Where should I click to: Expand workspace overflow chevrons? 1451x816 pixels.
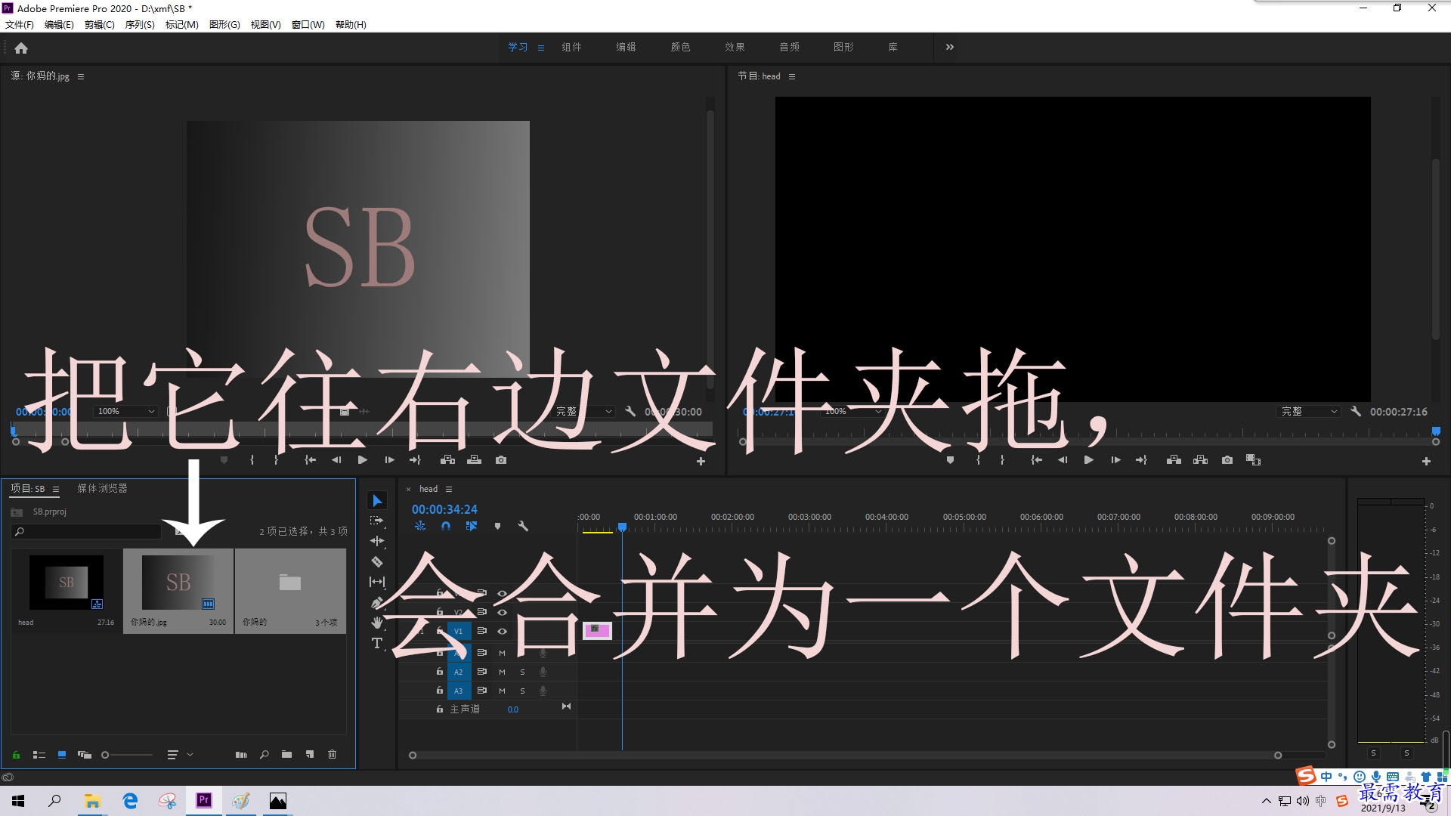click(949, 47)
